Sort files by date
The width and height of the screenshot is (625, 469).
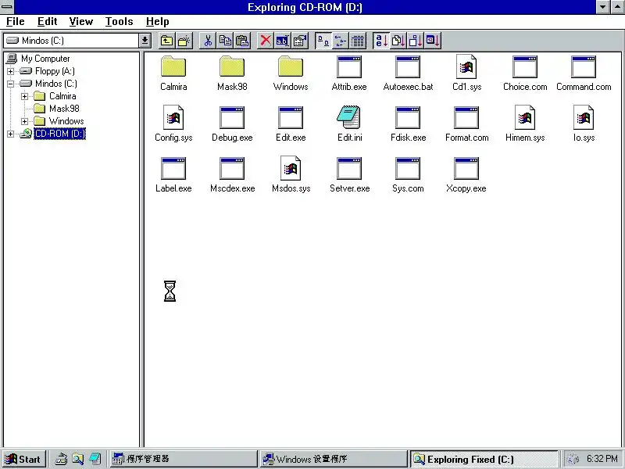click(433, 41)
